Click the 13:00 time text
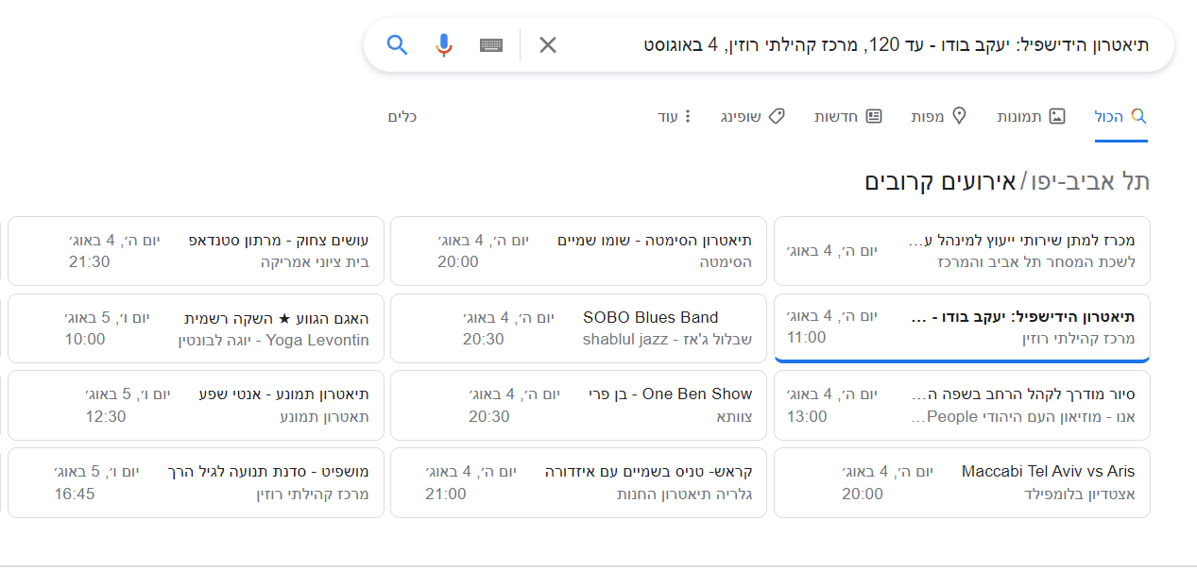 807,416
